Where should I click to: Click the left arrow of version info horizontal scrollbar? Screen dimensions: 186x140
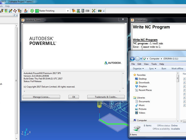coord(25,91)
